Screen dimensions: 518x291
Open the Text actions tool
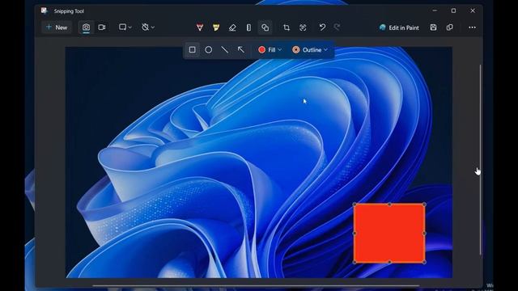point(303,27)
